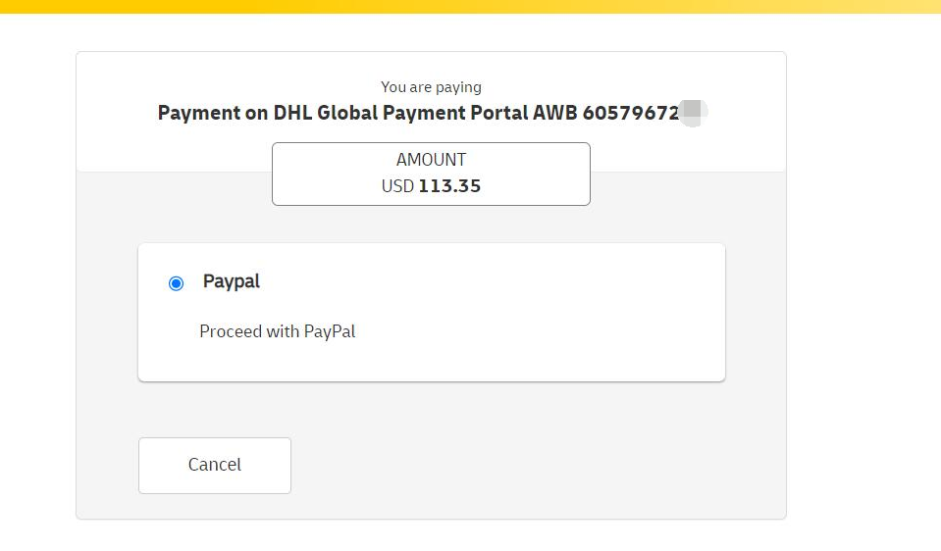Click the USD currency code
This screenshot has width=941, height=551.
coord(397,186)
